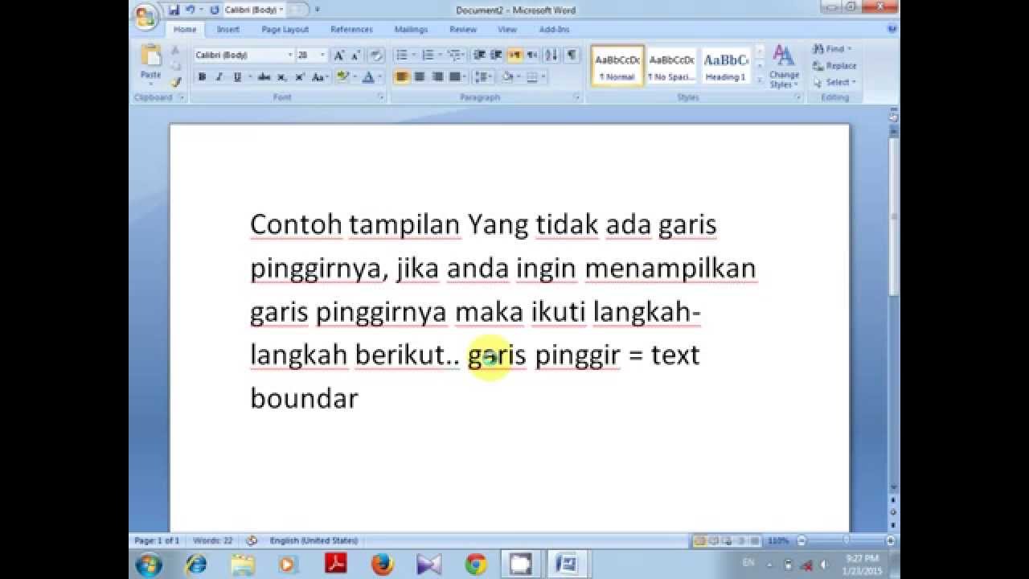The height and width of the screenshot is (579, 1029).
Task: Open the font size dropdown
Action: 323,55
